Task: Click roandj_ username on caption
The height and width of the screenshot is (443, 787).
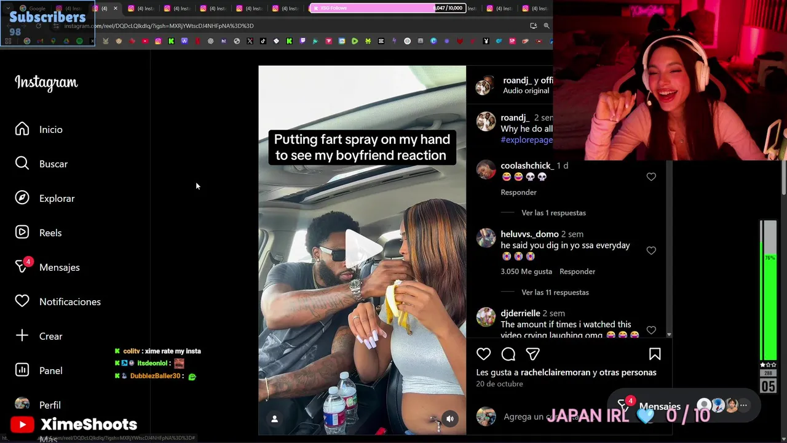Action: pyautogui.click(x=515, y=118)
